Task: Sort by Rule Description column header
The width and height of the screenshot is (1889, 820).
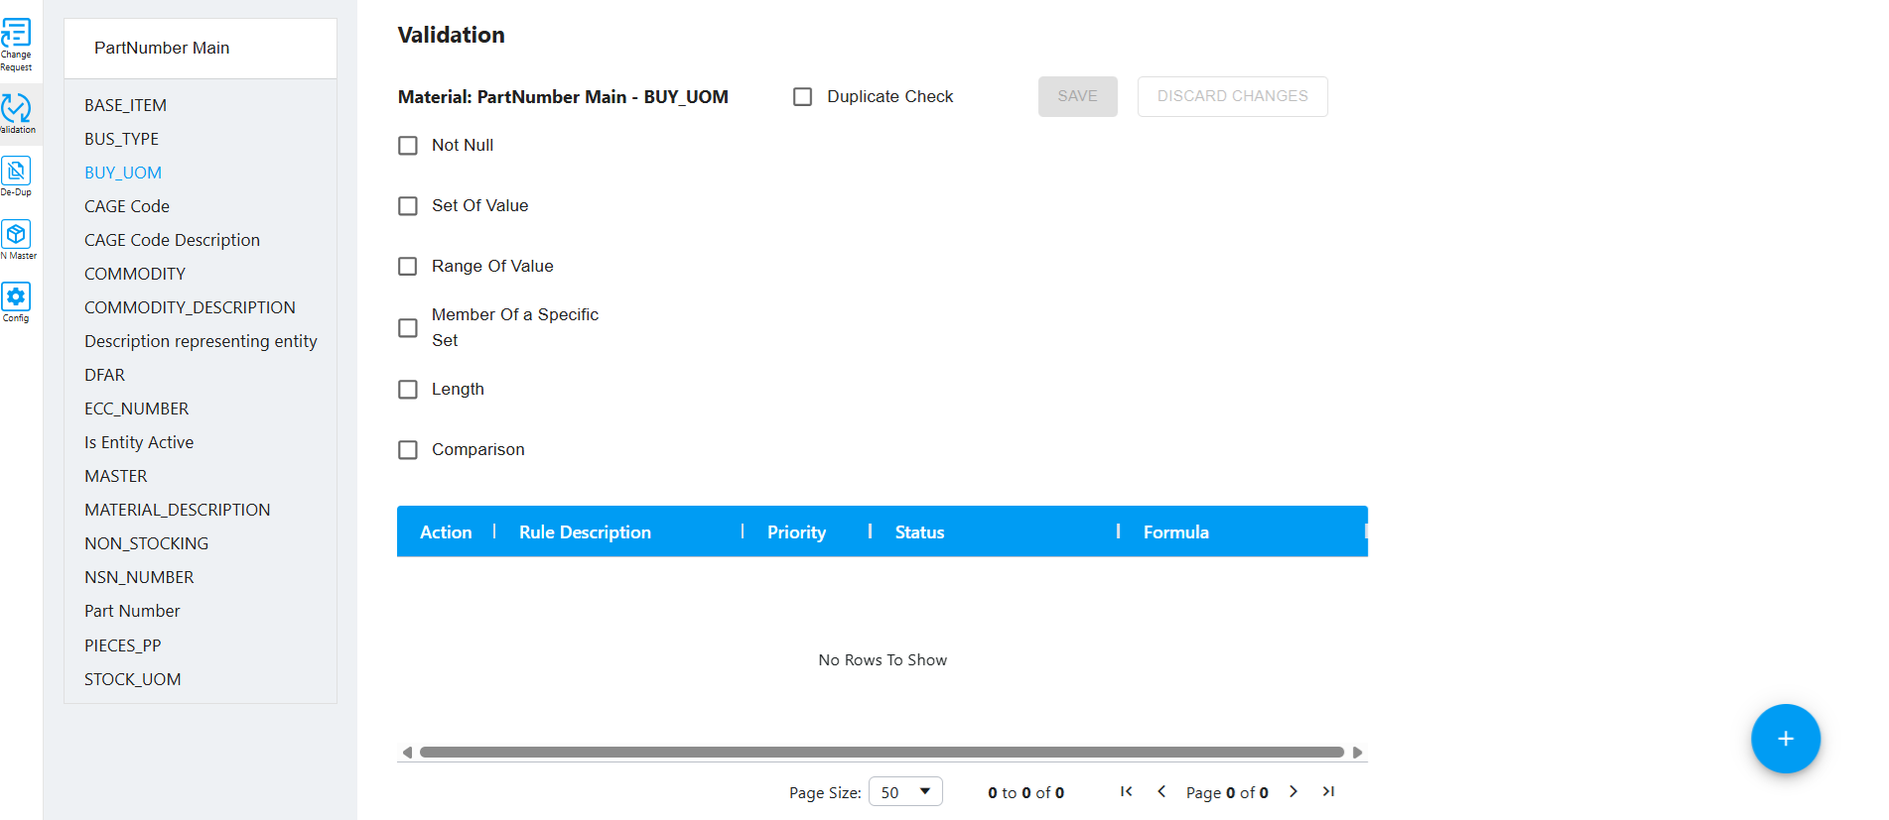Action: point(585,532)
